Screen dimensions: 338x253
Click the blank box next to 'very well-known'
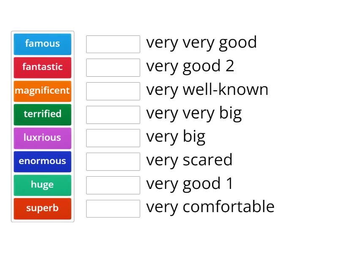[113, 91]
